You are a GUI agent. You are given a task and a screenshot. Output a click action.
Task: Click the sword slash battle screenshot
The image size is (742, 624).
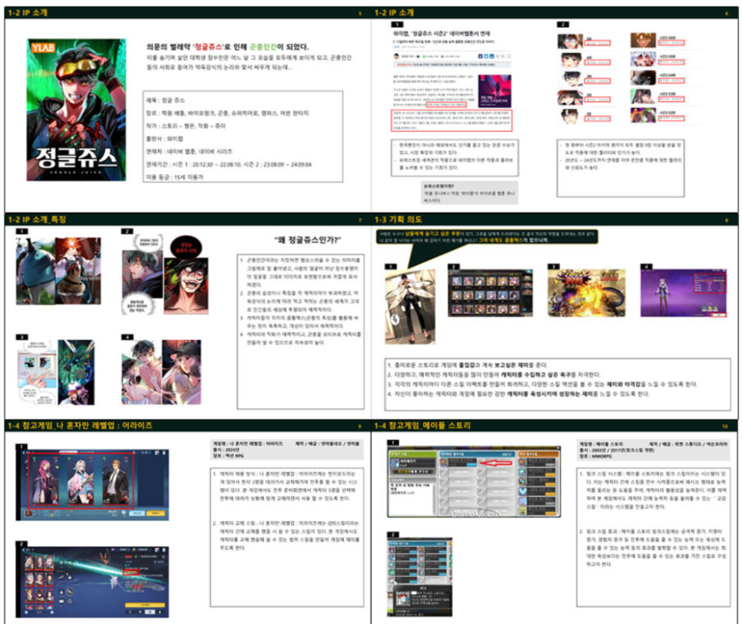pos(92,582)
